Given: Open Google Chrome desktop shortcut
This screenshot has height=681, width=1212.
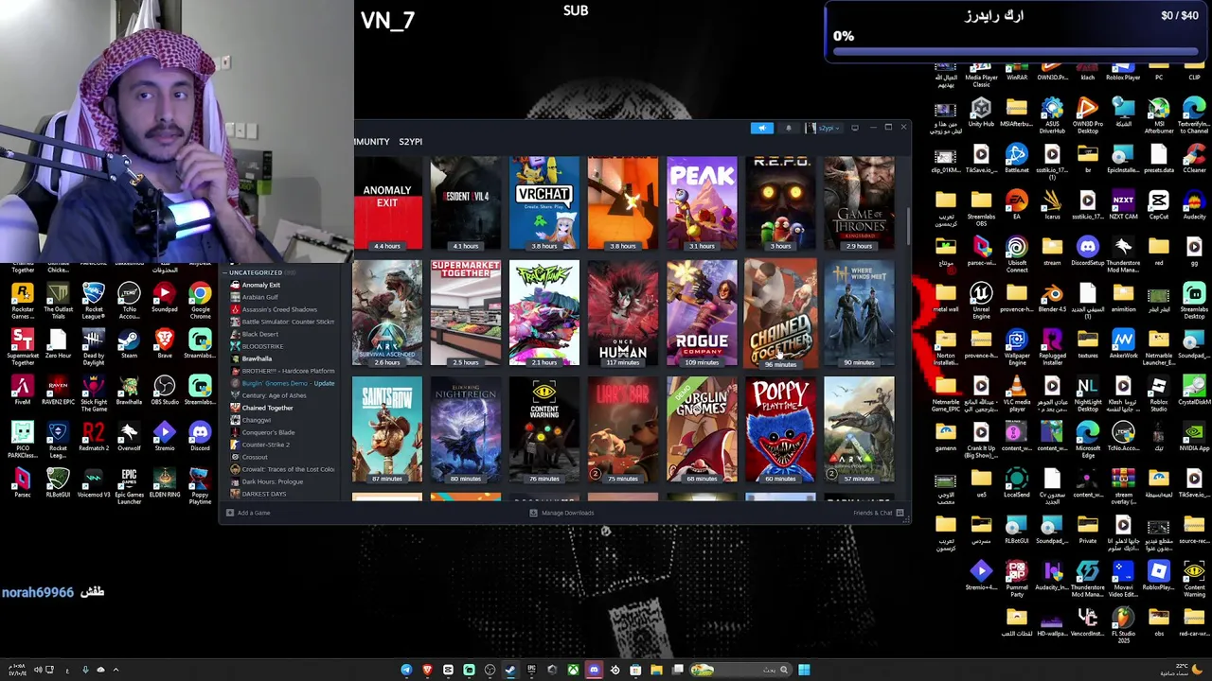Looking at the screenshot, I should [x=200, y=301].
